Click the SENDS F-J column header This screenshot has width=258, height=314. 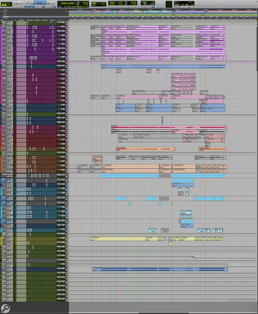[x=52, y=20]
